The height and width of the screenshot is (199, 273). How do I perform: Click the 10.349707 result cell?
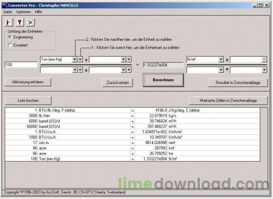point(151,137)
